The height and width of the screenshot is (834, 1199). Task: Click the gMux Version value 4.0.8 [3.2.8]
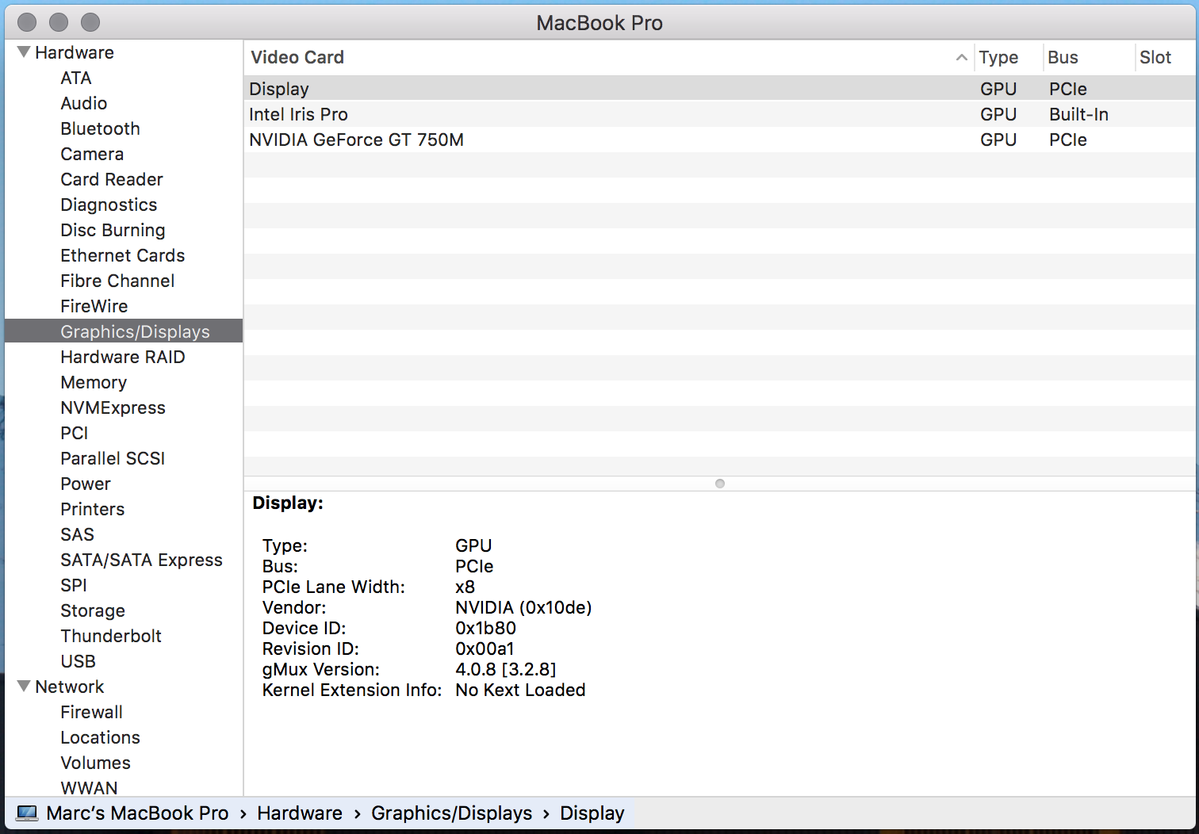click(506, 669)
